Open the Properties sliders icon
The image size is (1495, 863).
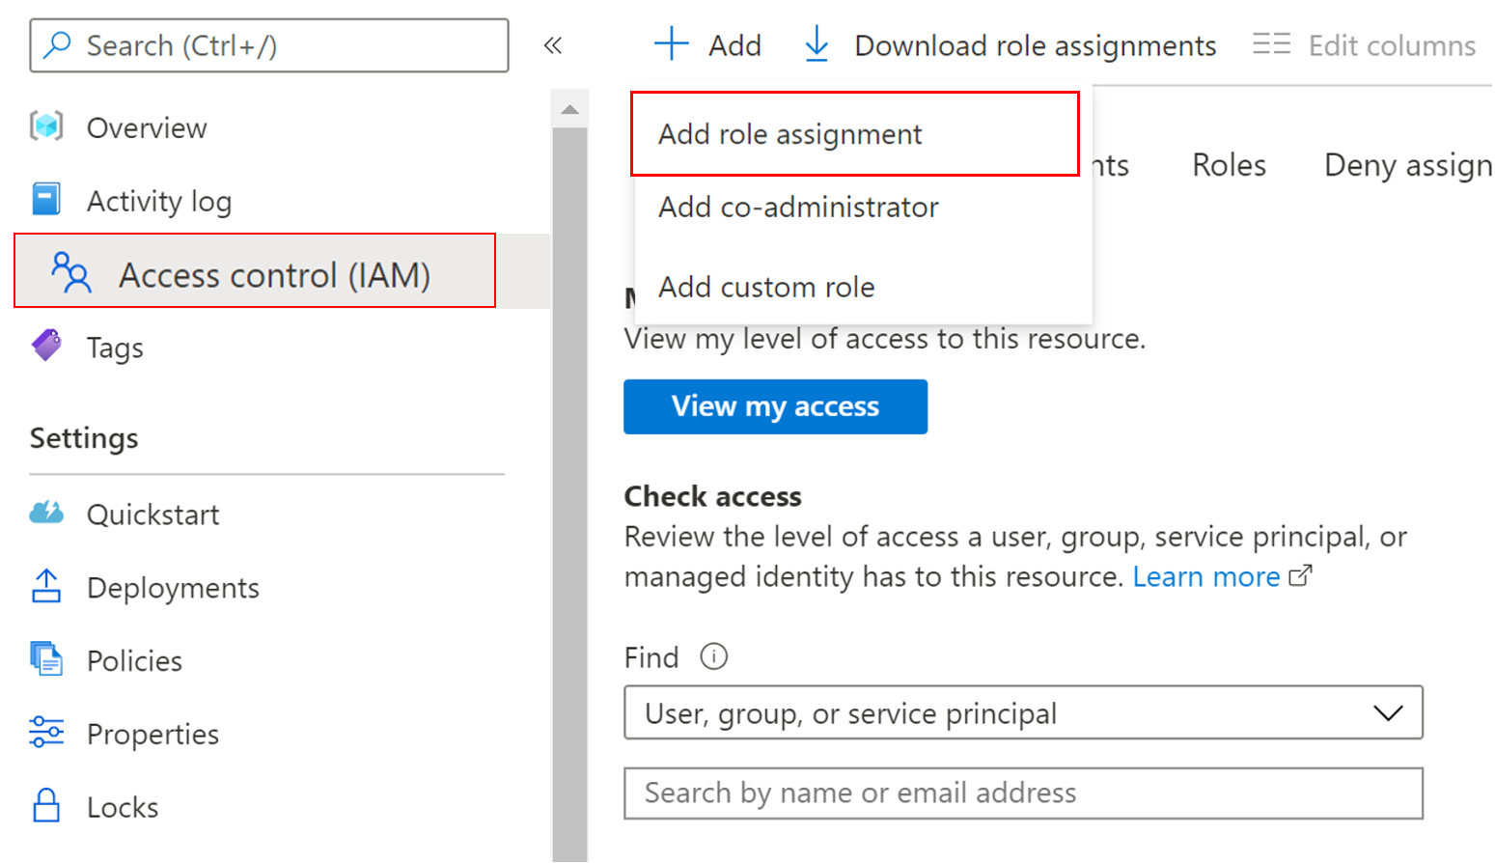pos(45,734)
